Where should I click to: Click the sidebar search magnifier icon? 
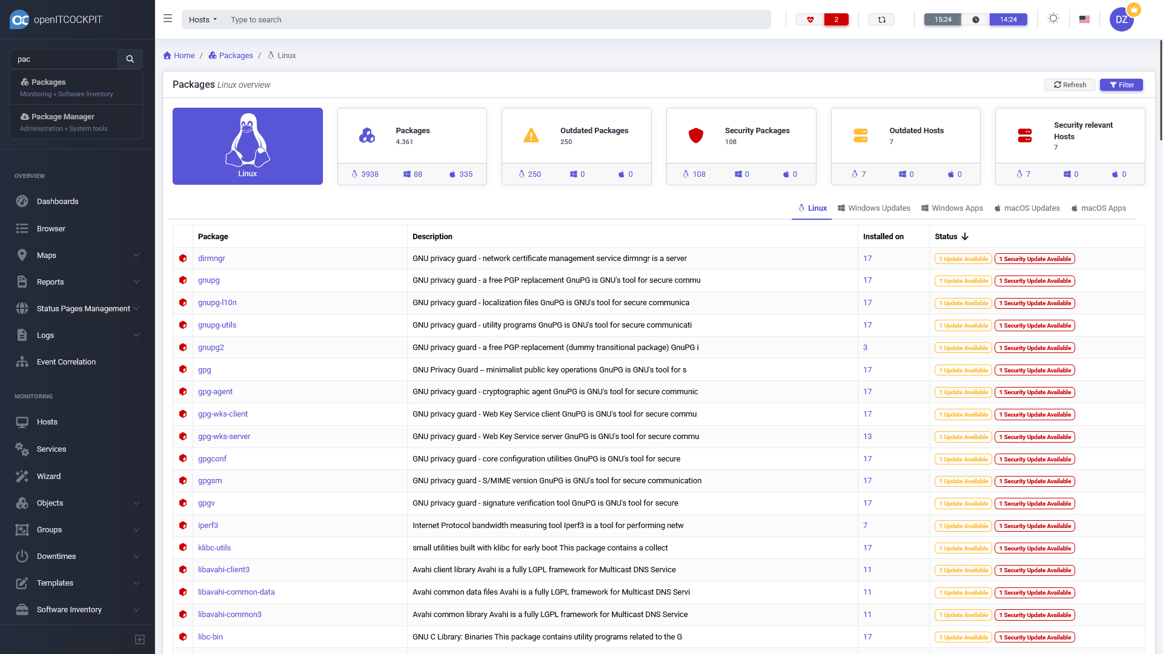click(130, 59)
